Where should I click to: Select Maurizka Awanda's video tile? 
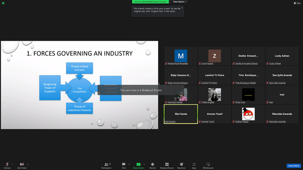282,114
